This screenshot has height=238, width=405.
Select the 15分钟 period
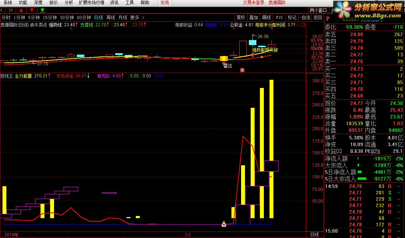[x=49, y=17]
